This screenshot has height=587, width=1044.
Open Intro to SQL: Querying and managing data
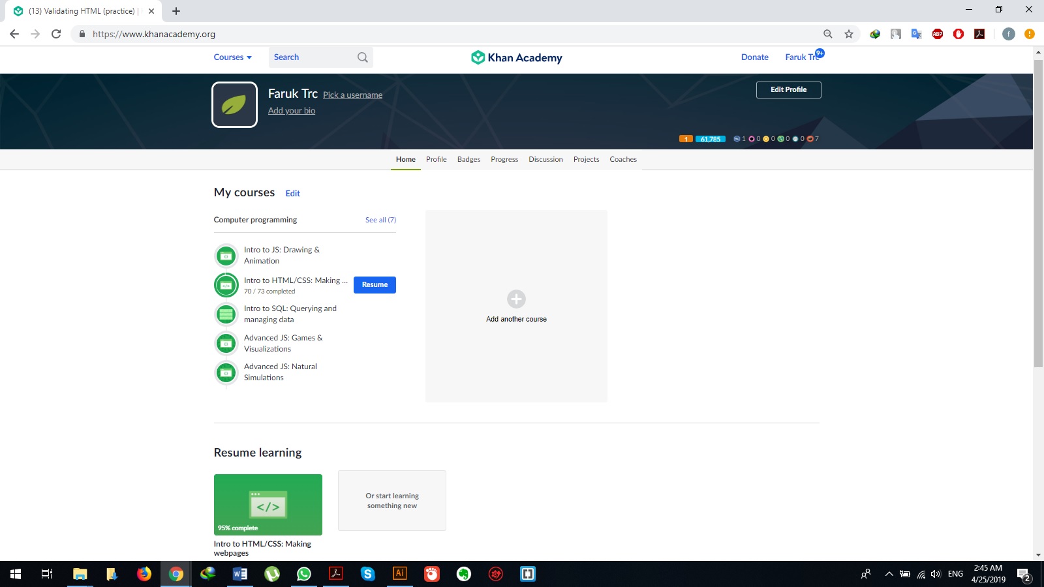point(290,314)
